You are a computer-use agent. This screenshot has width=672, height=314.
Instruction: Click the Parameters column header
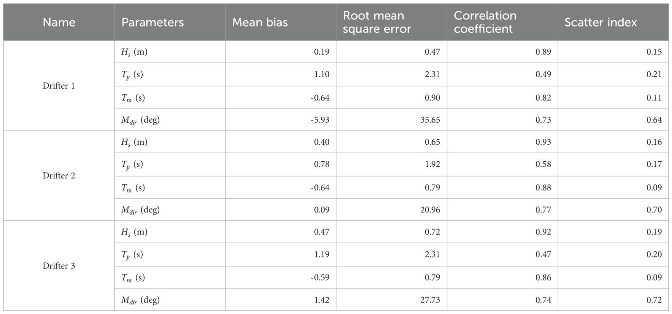[x=152, y=22]
